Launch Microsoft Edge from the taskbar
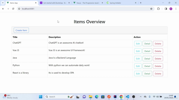This screenshot has width=179, height=100. click(x=97, y=97)
